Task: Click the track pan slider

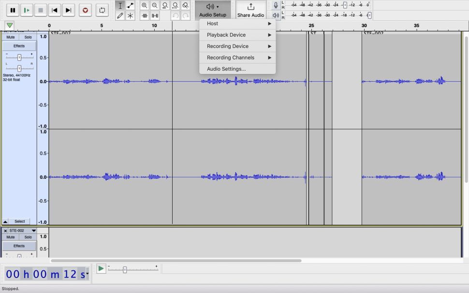Action: (19, 67)
